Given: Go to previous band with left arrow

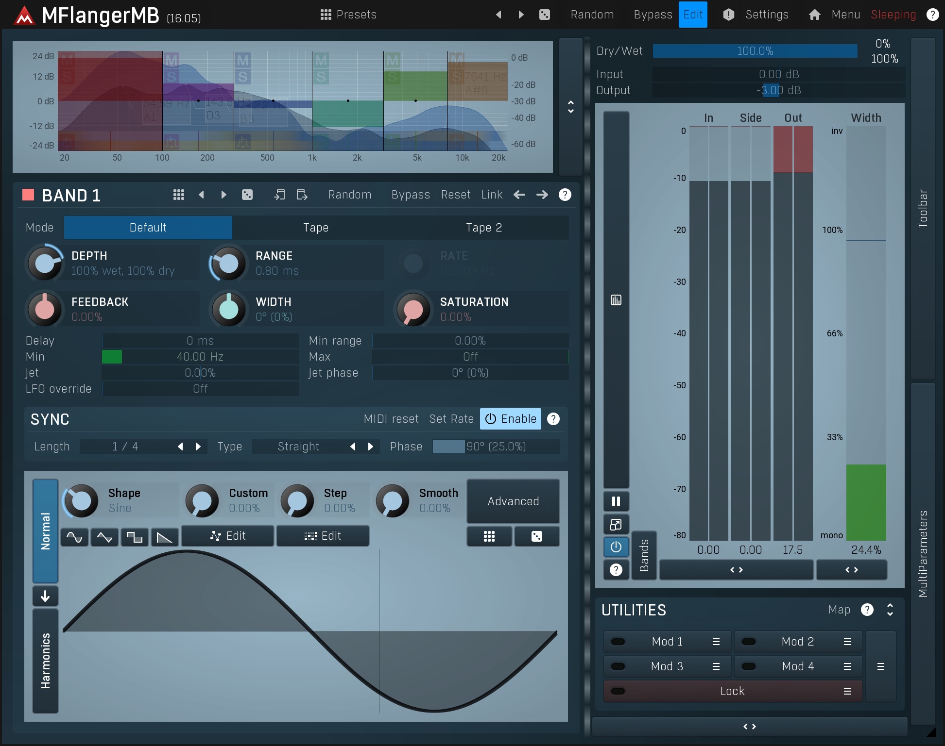Looking at the screenshot, I should [519, 195].
